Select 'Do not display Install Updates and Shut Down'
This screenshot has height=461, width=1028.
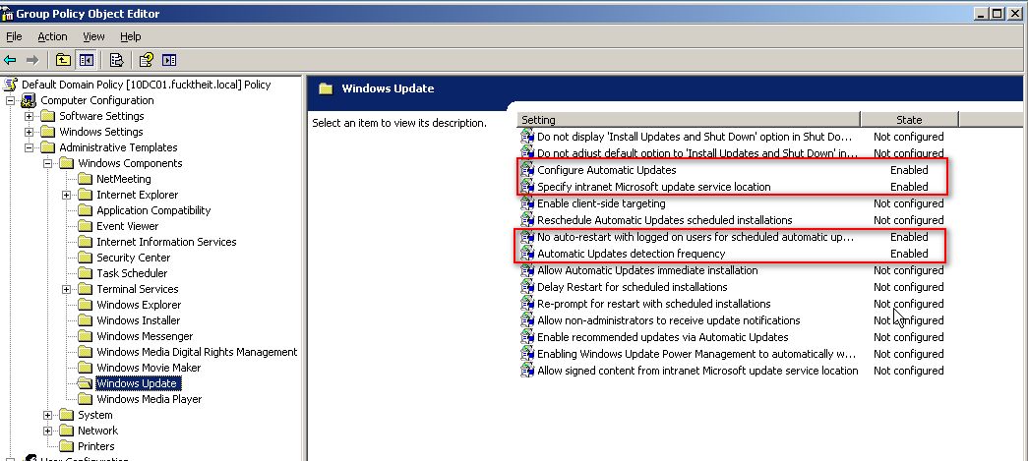[695, 137]
